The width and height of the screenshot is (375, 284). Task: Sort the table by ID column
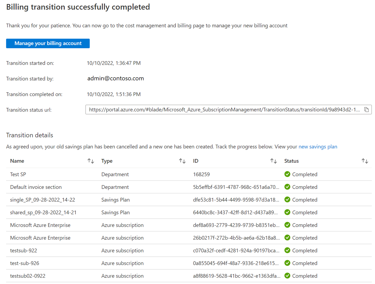point(273,161)
